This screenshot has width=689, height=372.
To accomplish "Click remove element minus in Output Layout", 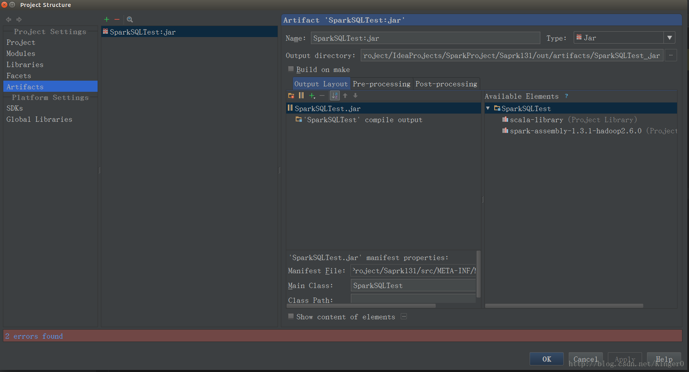I will (x=322, y=95).
